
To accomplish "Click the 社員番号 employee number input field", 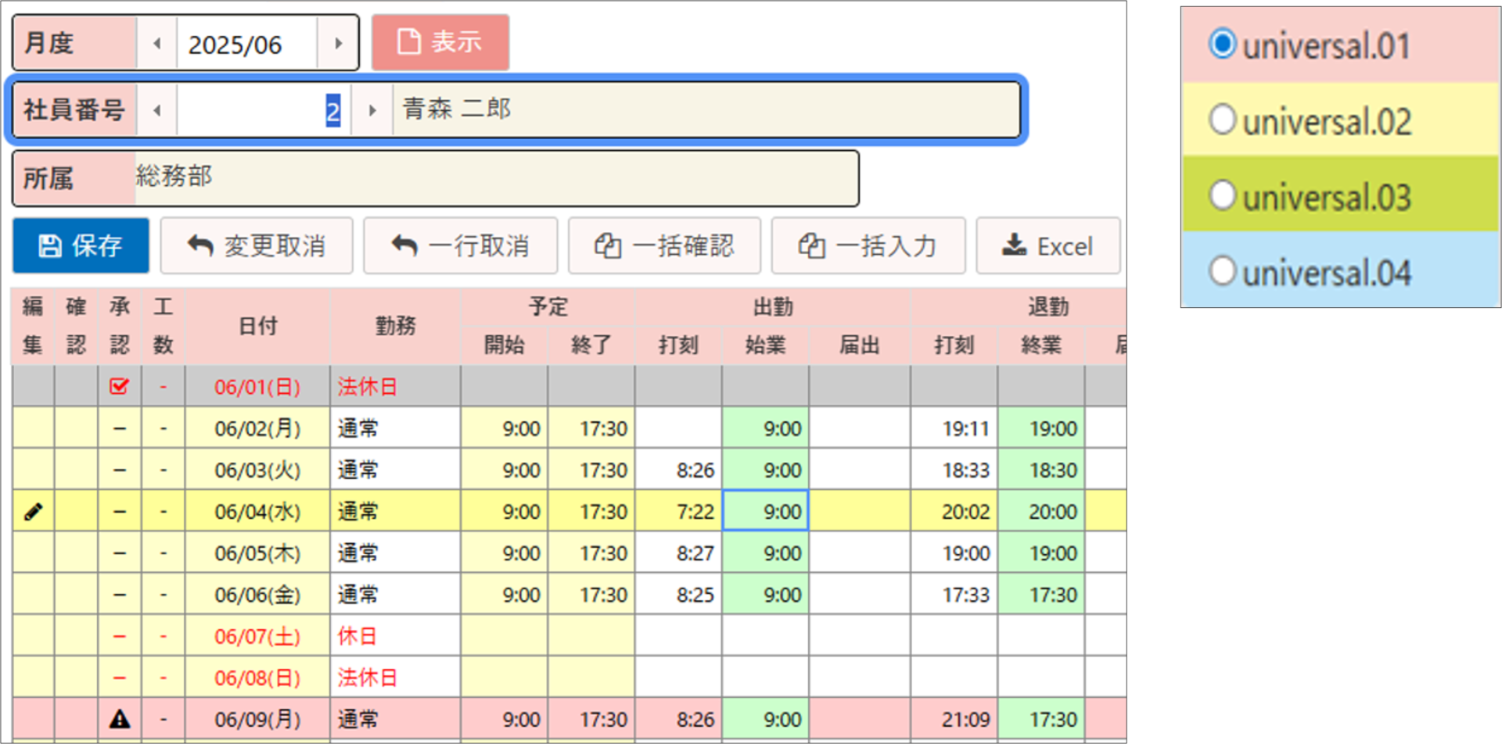I will click(x=263, y=110).
